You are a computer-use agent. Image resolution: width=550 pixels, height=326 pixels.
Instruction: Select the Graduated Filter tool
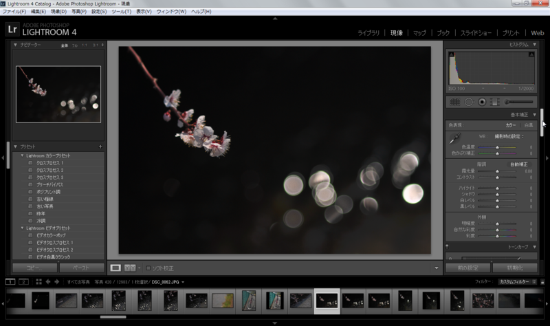(x=494, y=102)
